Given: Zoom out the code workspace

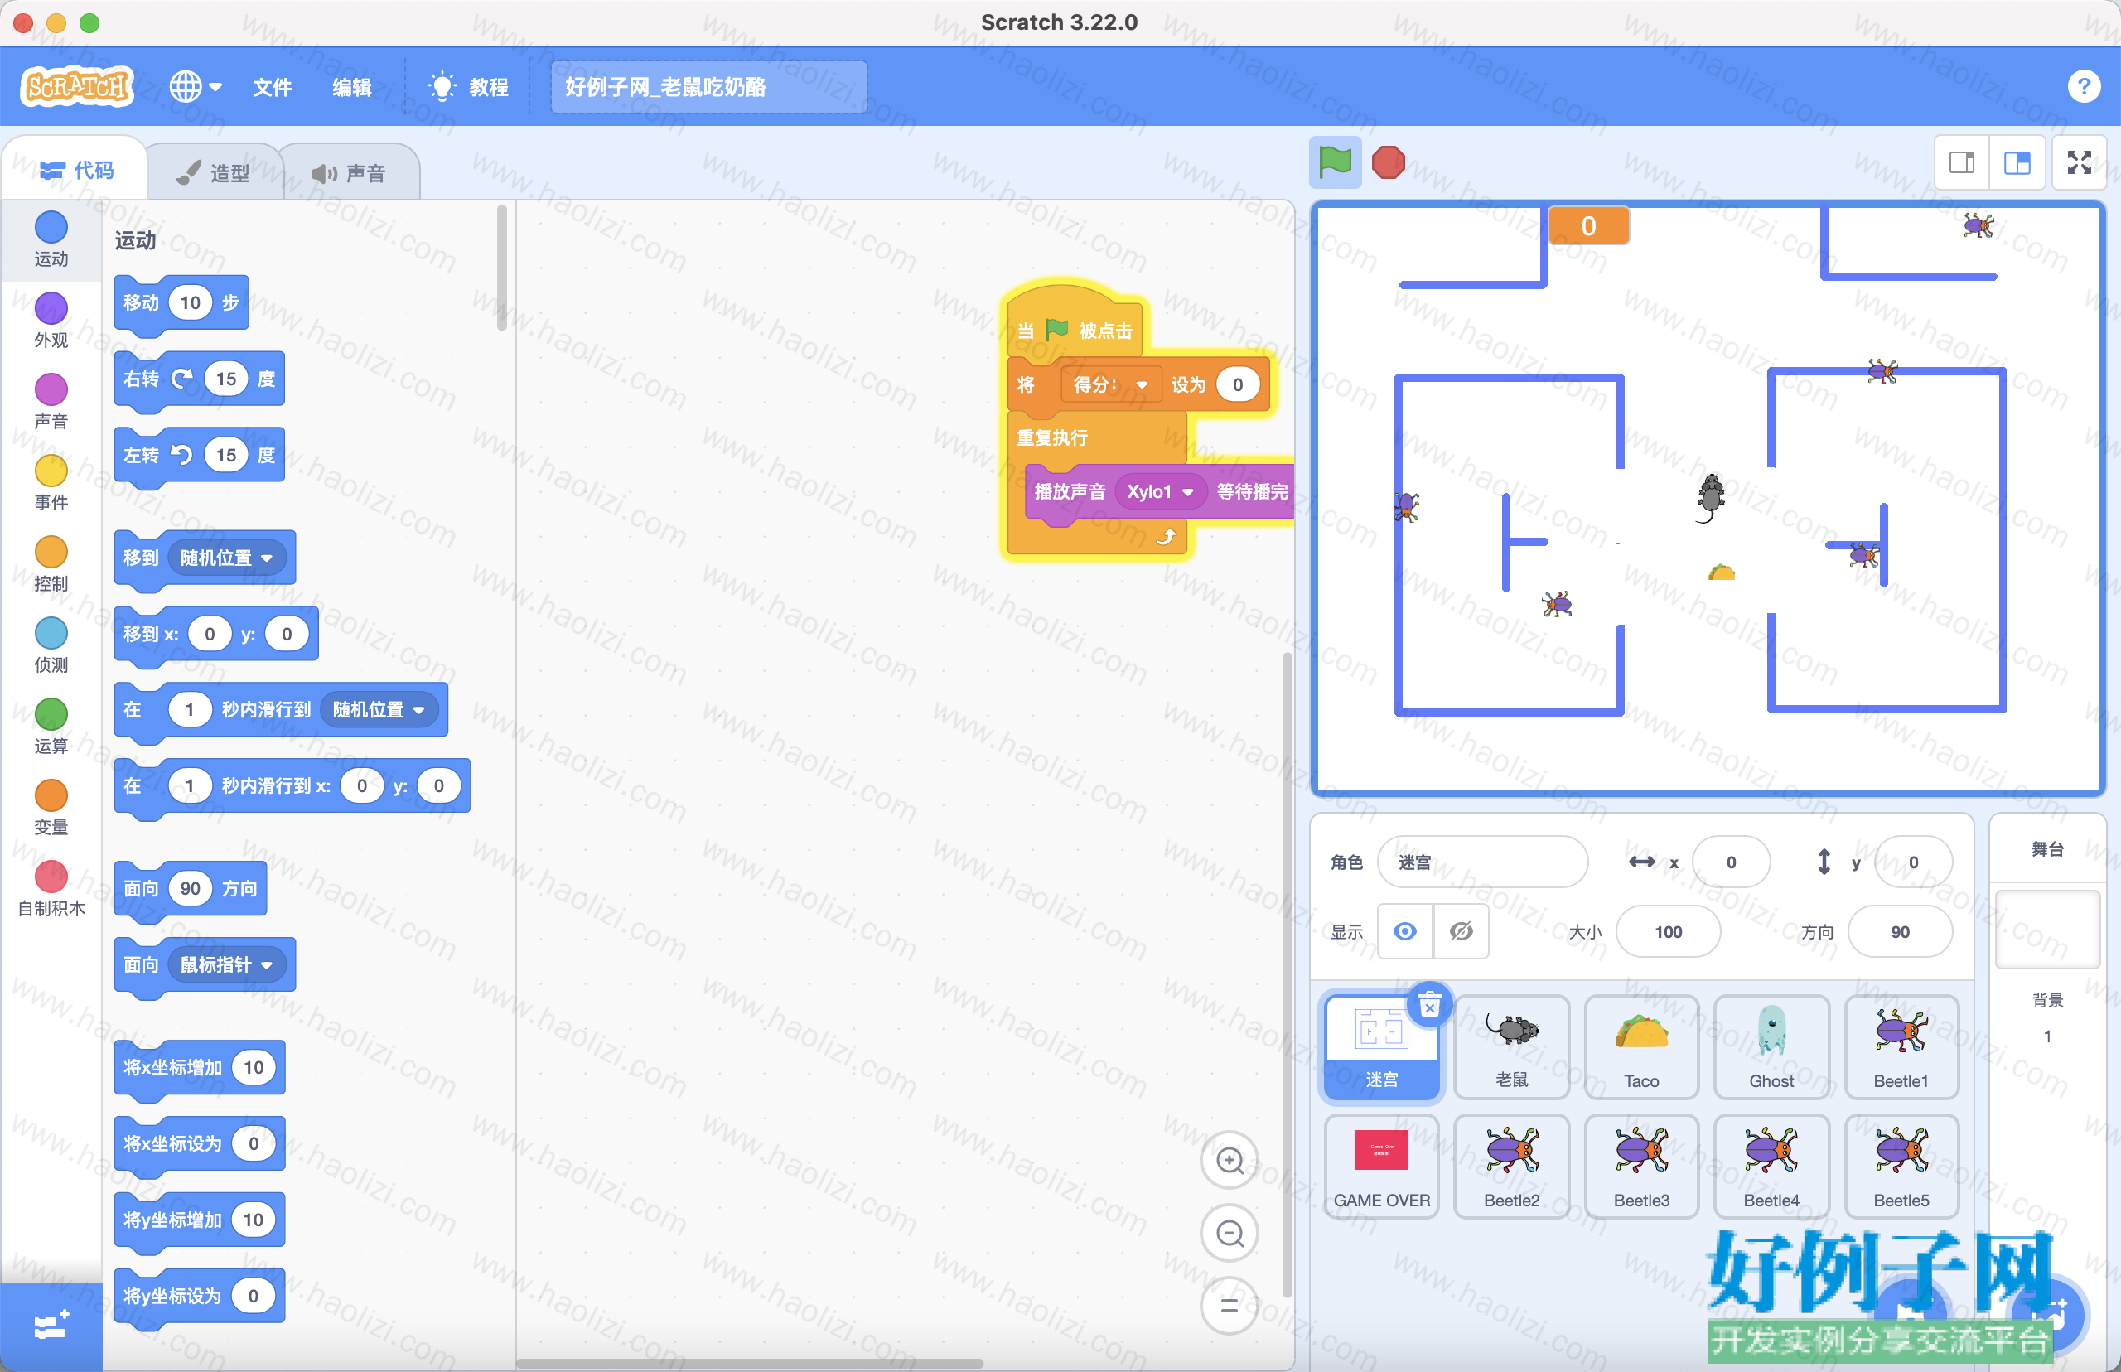Looking at the screenshot, I should pos(1230,1233).
